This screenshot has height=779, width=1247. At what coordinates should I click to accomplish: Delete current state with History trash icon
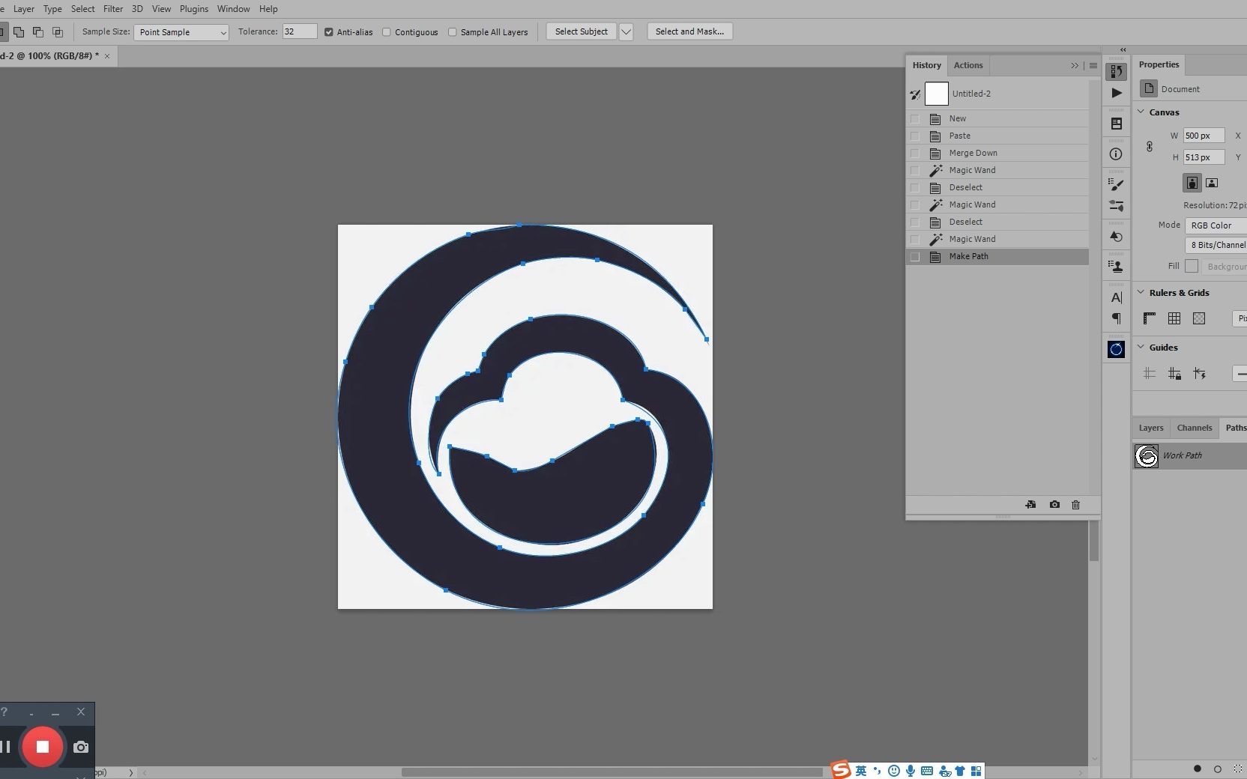1075,505
